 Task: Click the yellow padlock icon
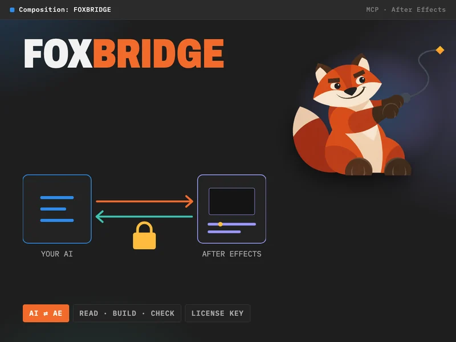144,235
